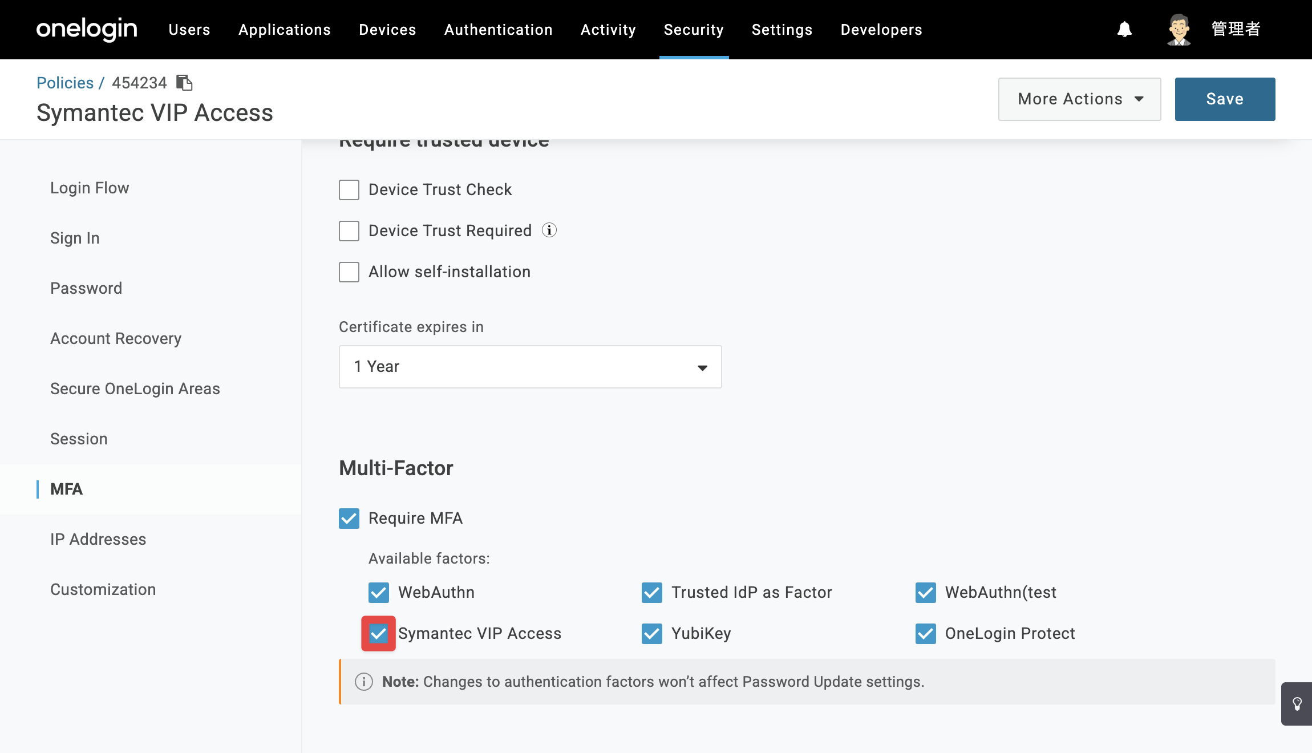Click the Multi-Factor section heading
The height and width of the screenshot is (753, 1312).
coord(396,468)
